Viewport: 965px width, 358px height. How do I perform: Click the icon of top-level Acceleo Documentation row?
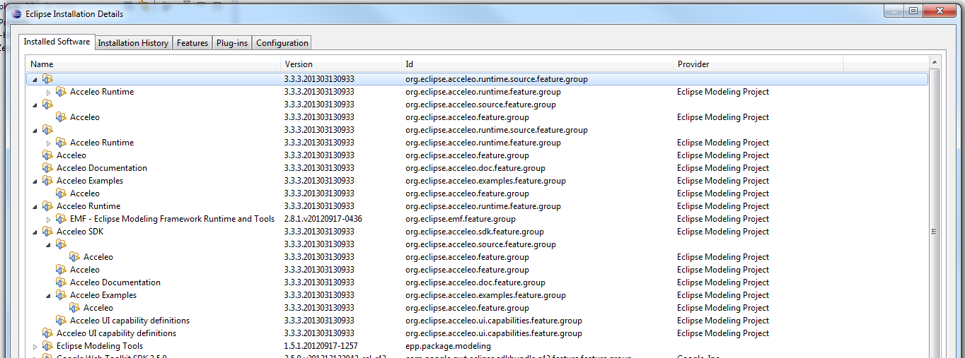coord(47,168)
